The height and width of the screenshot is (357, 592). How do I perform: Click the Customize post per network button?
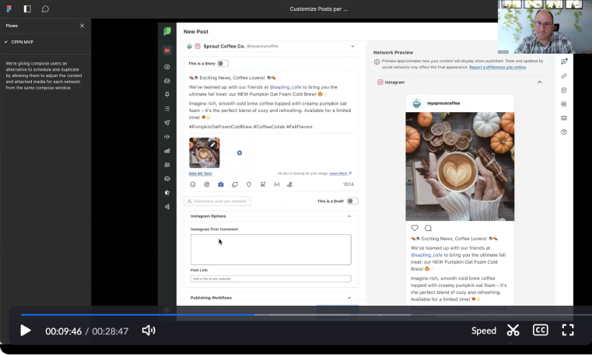pyautogui.click(x=217, y=201)
